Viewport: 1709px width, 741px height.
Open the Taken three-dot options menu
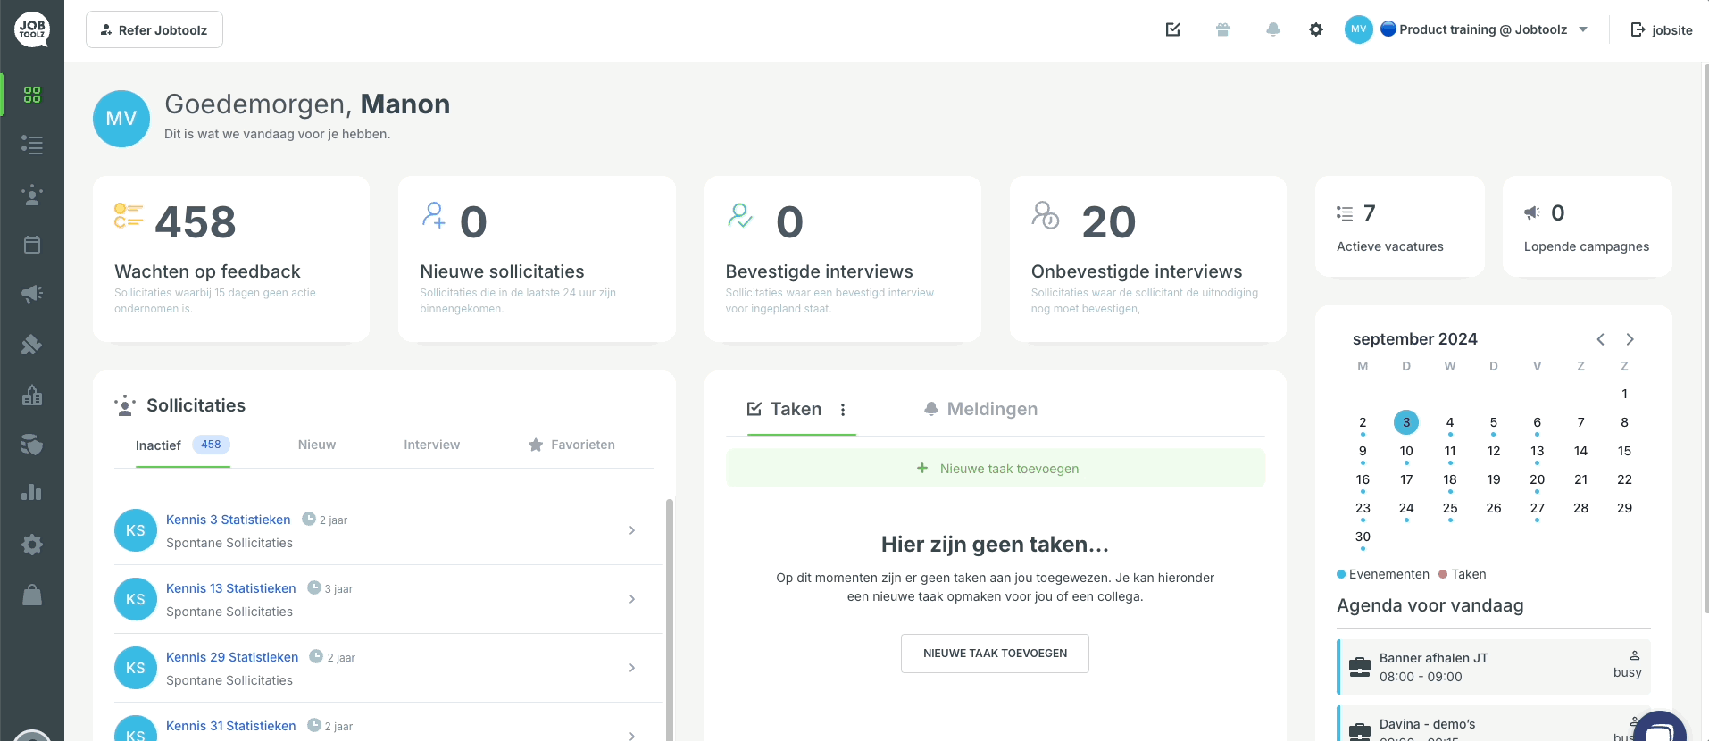pos(843,410)
